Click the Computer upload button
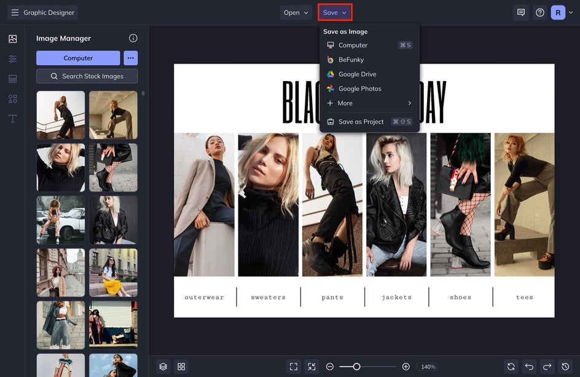 pyautogui.click(x=78, y=58)
